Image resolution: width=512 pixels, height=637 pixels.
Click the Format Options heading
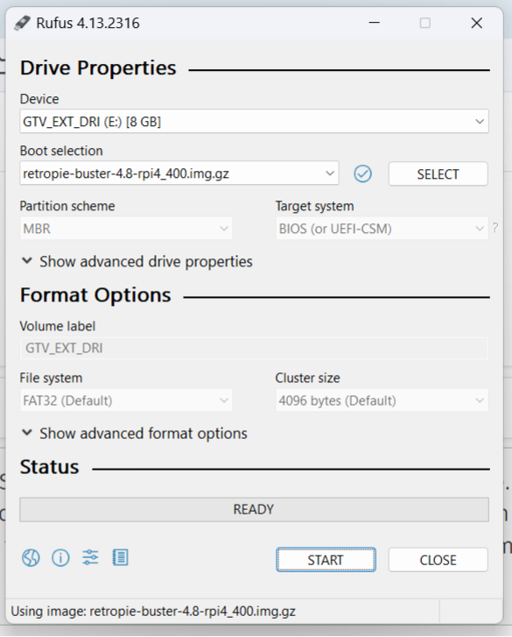tap(95, 295)
